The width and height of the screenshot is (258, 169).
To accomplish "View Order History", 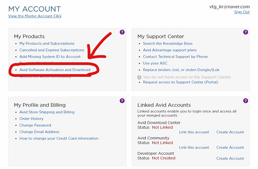I will 31,119.
